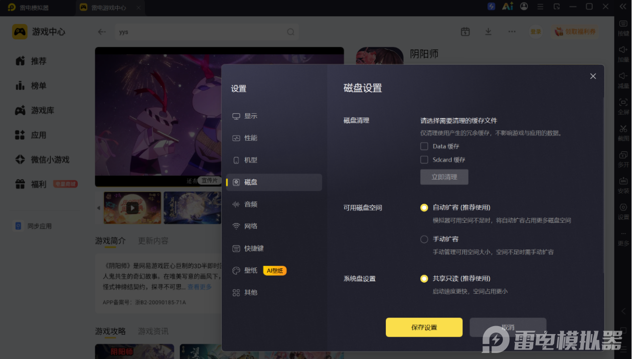
Task: Switch to 游戏攻略 game guide tab
Action: (x=110, y=331)
